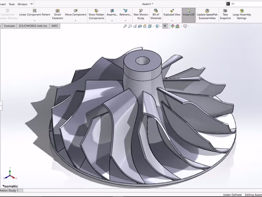Expand the Display Style dropdown

click(161, 26)
